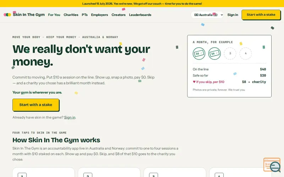Expand the Australia ($) country dropdown
This screenshot has width=284, height=177.
[x=207, y=15]
